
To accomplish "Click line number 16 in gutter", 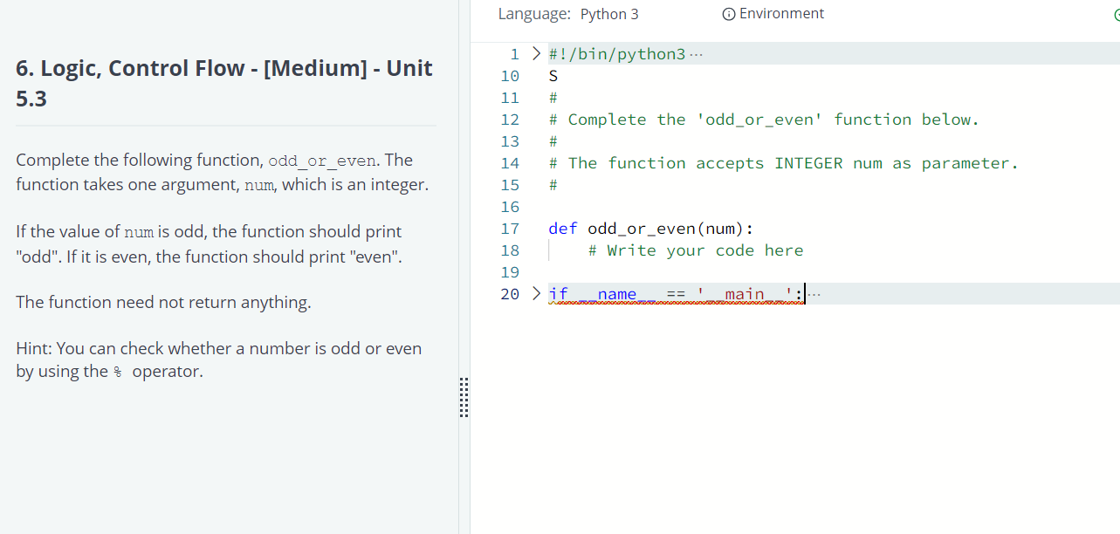I will tap(510, 208).
